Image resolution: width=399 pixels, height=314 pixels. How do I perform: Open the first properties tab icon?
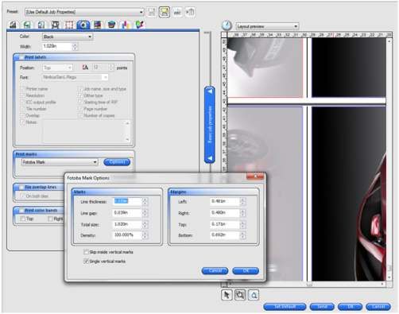[x=13, y=25]
